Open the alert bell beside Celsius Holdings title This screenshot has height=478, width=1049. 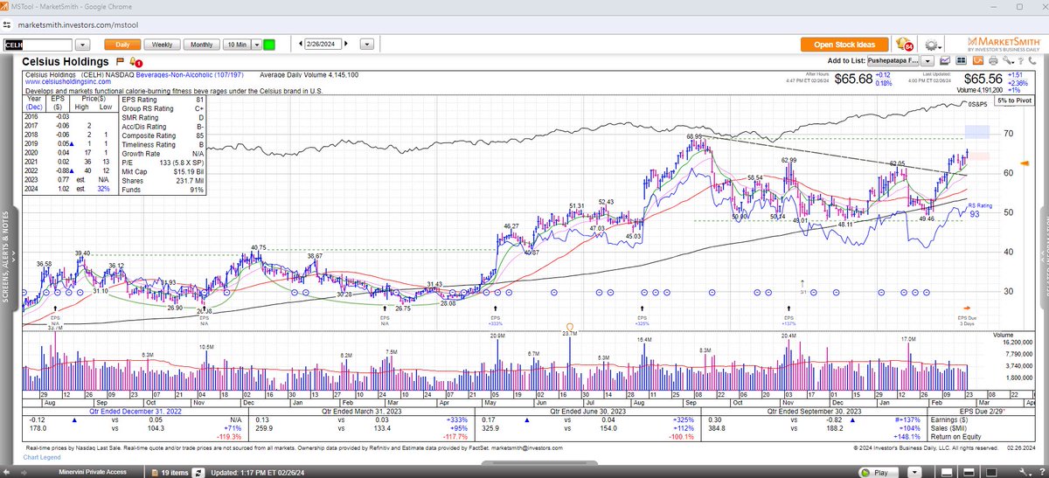coord(134,62)
